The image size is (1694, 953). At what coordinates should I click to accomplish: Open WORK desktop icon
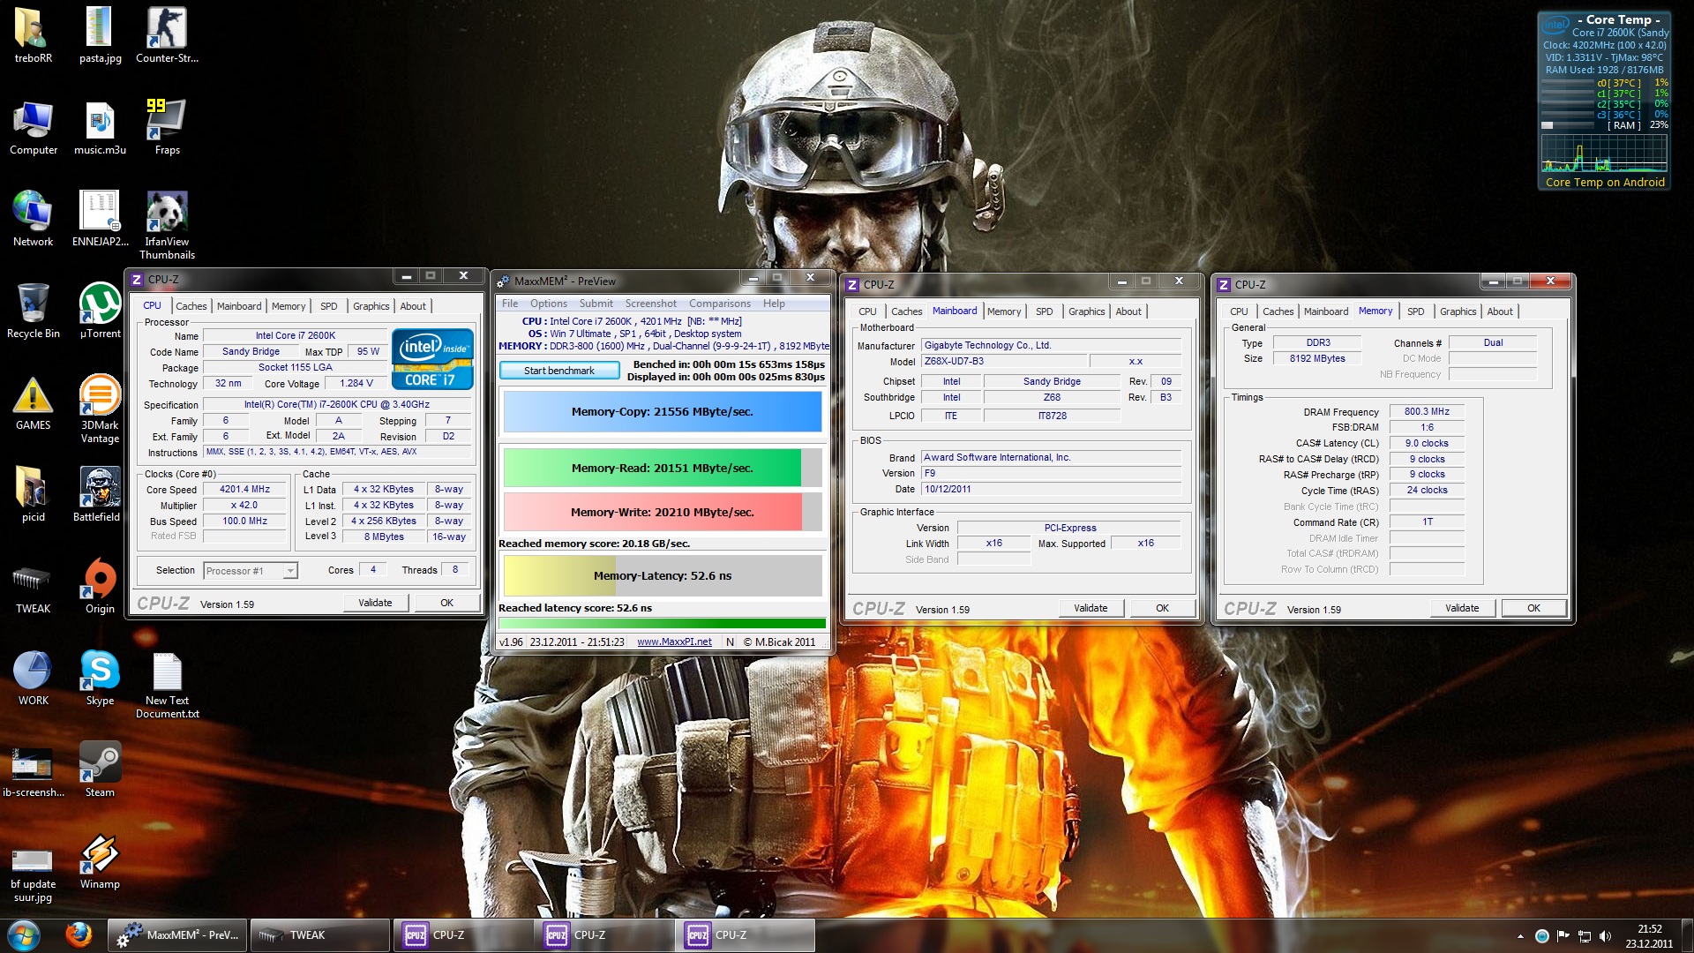(33, 678)
